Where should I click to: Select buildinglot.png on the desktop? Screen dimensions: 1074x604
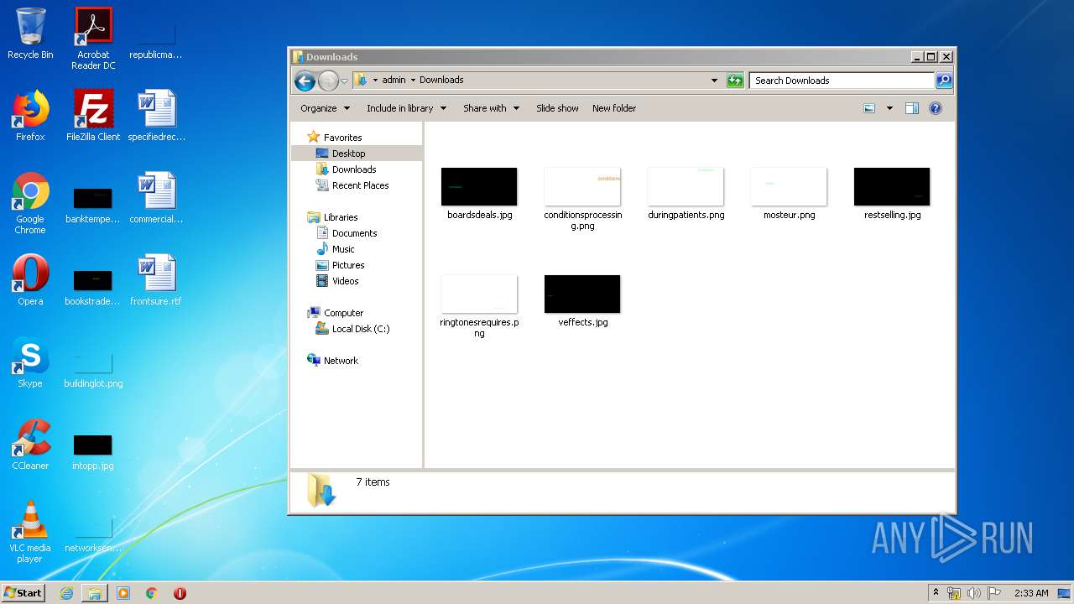(93, 369)
